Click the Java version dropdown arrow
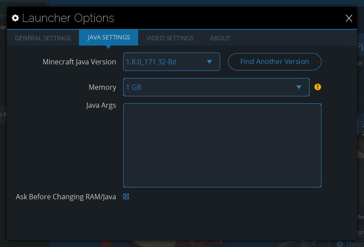364x247 pixels. click(209, 62)
